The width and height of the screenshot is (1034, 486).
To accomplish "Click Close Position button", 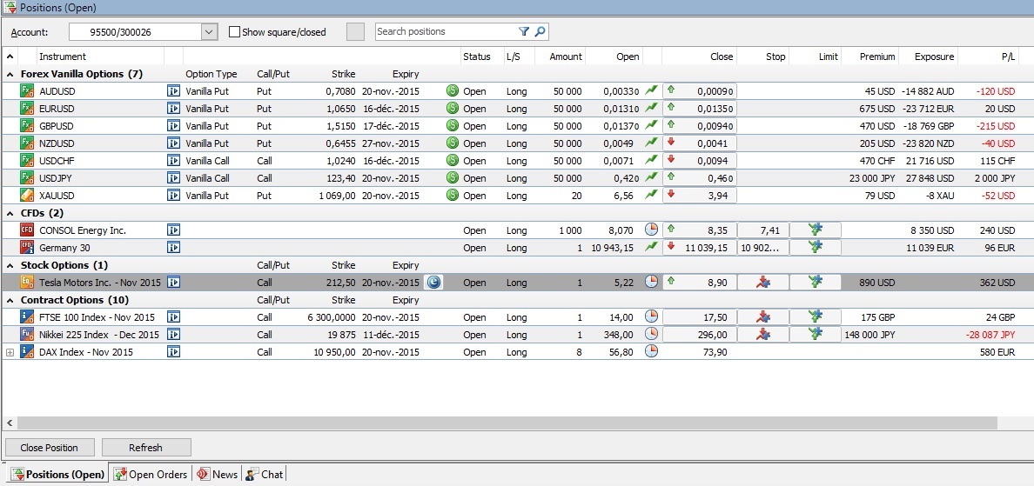I will [50, 448].
